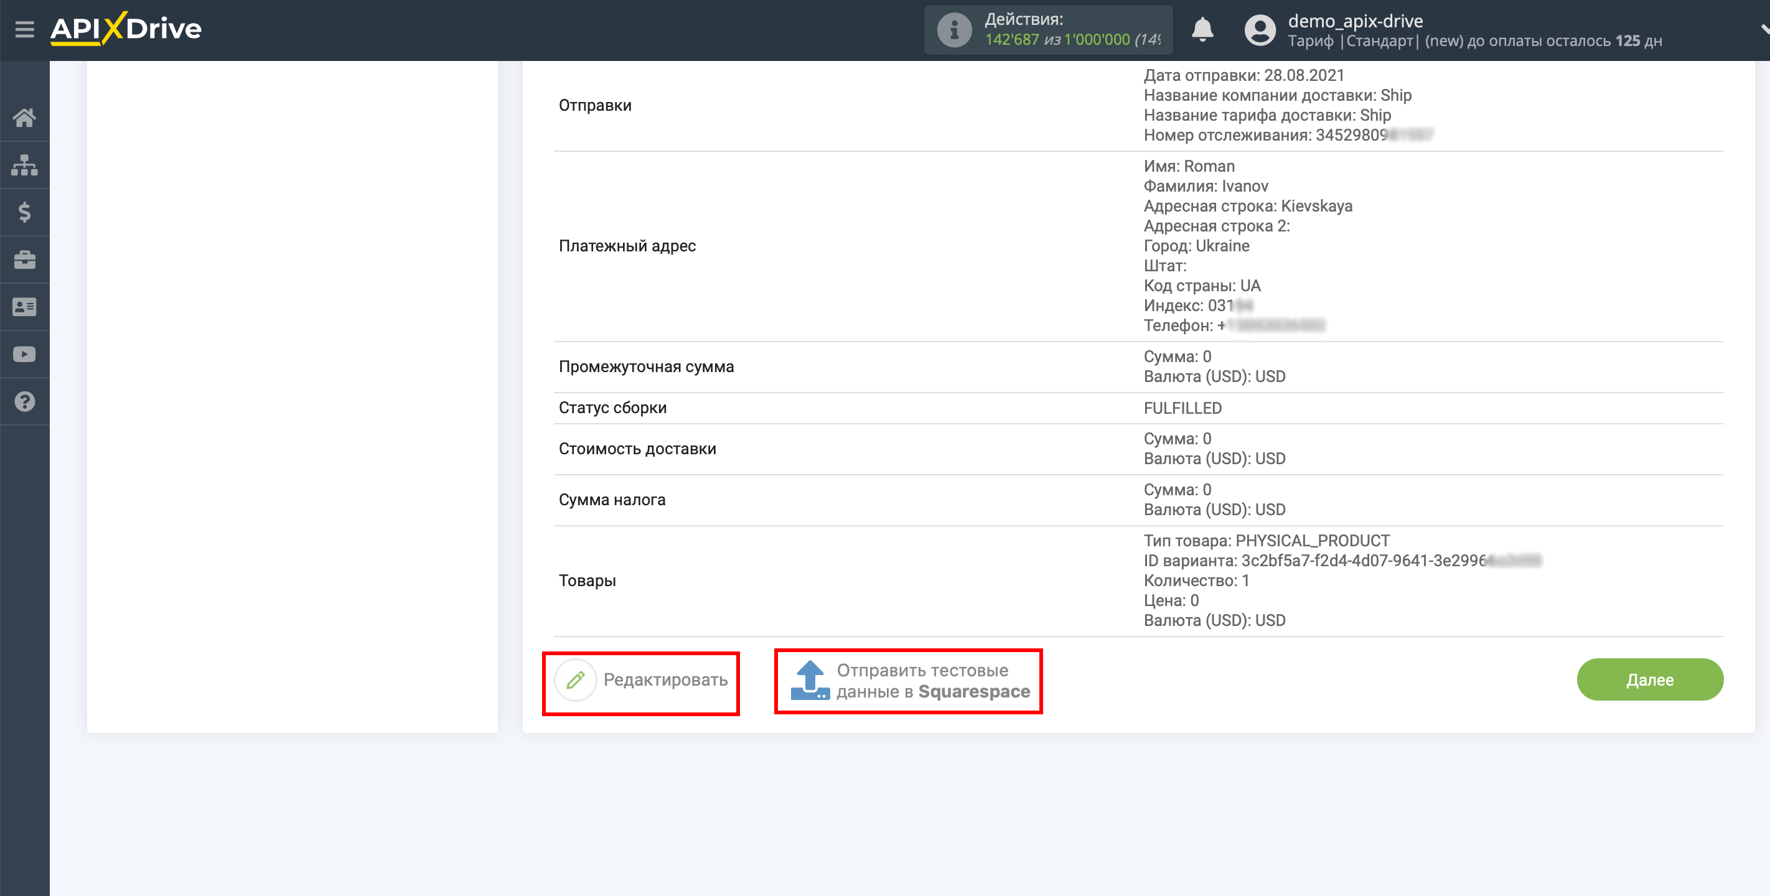Click the Код страны: UA text

pos(1202,286)
